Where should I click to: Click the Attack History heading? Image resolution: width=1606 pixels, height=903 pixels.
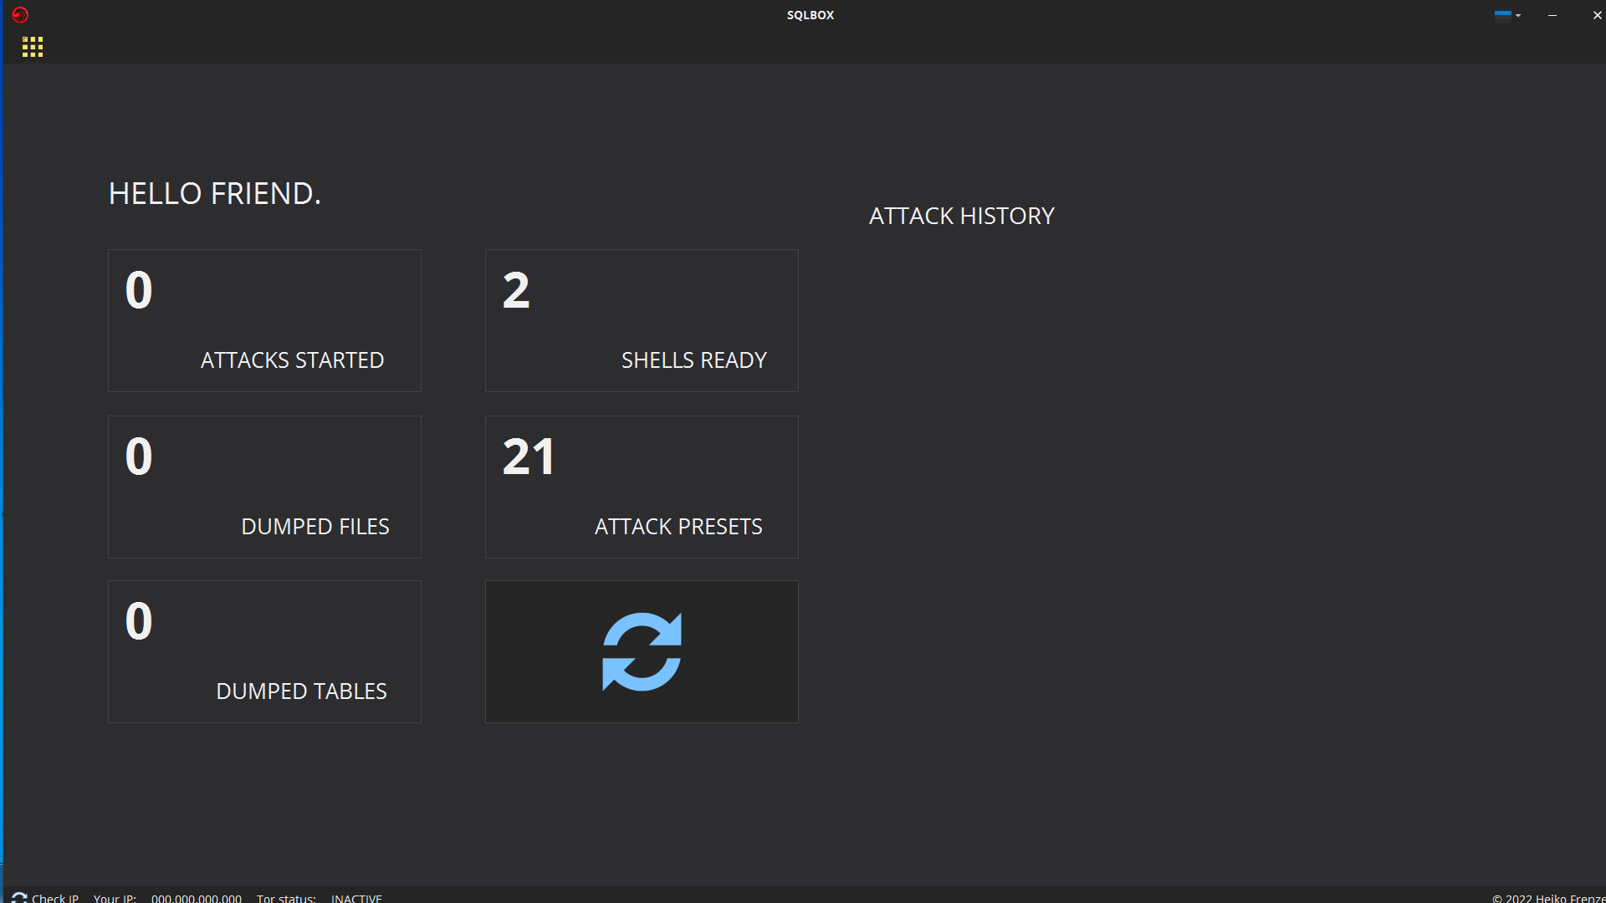[961, 216]
